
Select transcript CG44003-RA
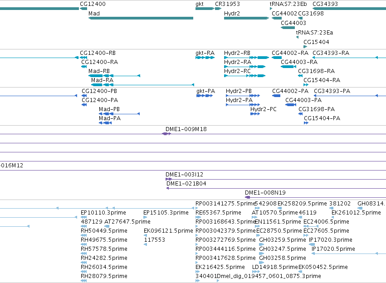(288, 67)
